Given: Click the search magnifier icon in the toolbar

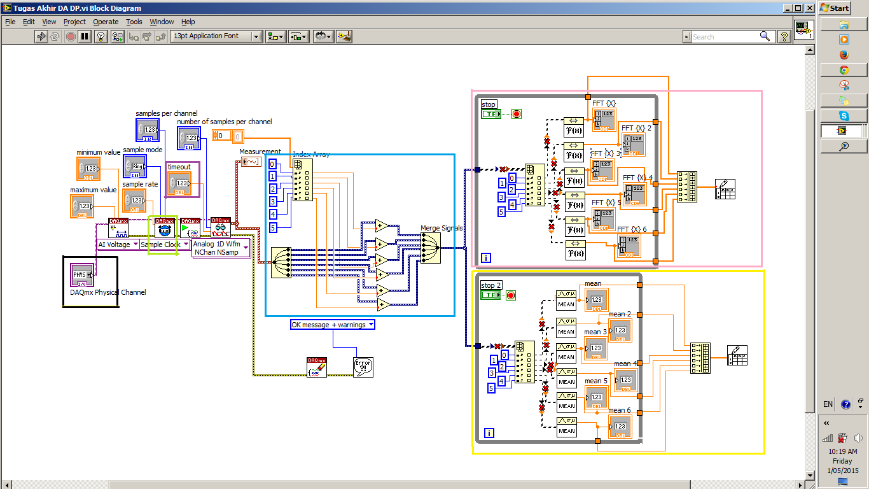Looking at the screenshot, I should pyautogui.click(x=765, y=37).
